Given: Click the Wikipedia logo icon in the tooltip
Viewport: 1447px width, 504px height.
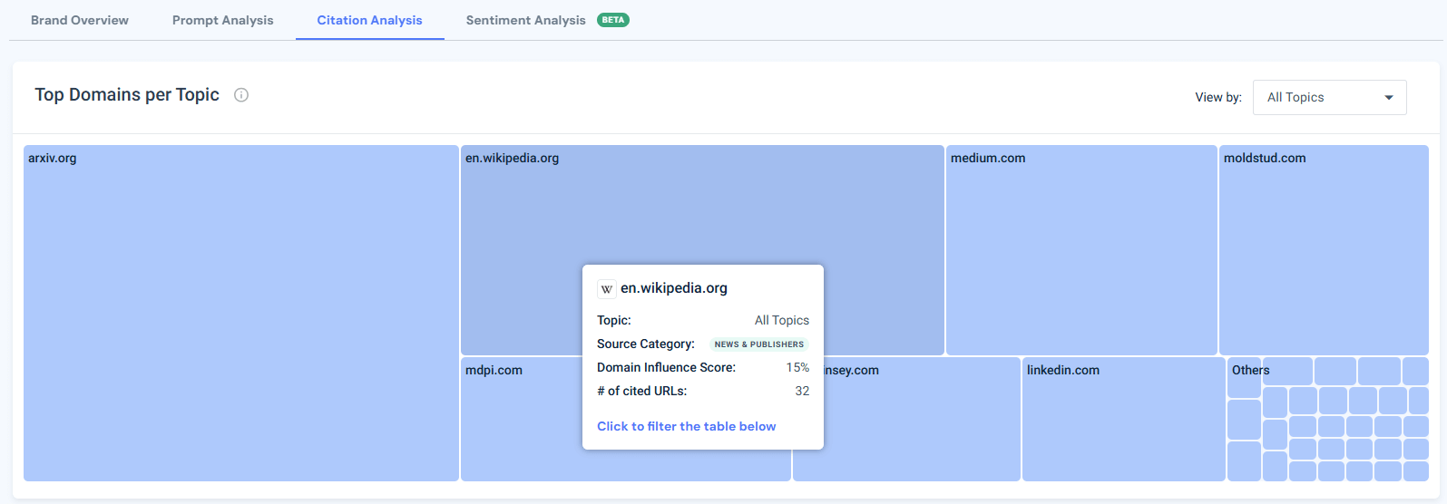Looking at the screenshot, I should [607, 289].
